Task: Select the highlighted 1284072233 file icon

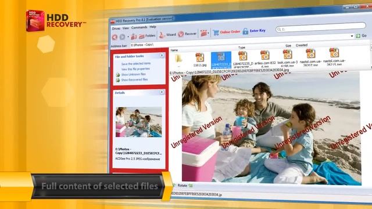Action: (x=221, y=57)
